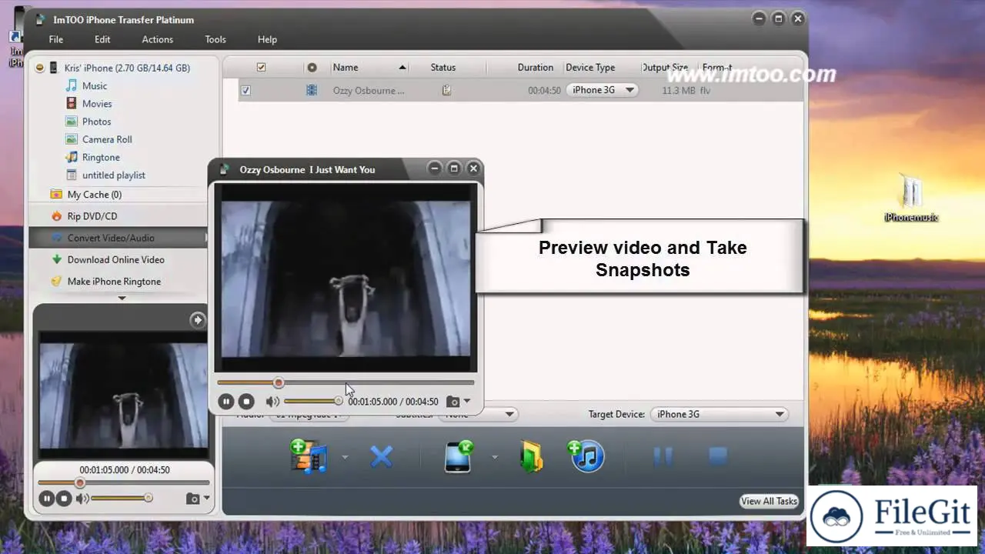This screenshot has height=554, width=985.
Task: Click the Device Type column header
Action: click(x=590, y=67)
